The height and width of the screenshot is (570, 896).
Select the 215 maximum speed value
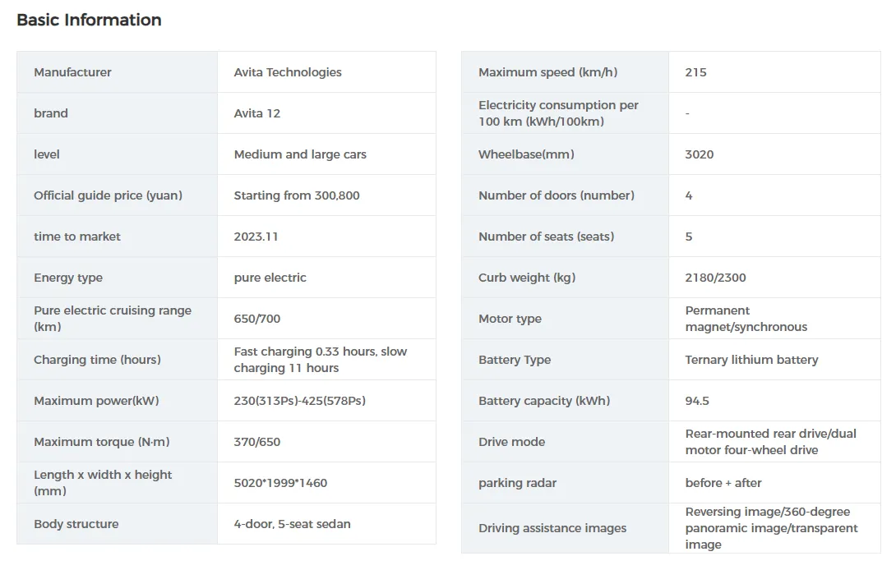click(695, 72)
